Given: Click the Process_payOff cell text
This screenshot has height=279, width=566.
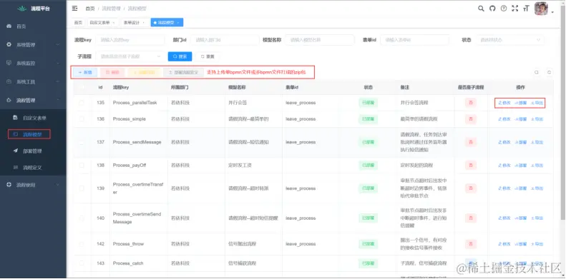Looking at the screenshot, I should coord(130,166).
